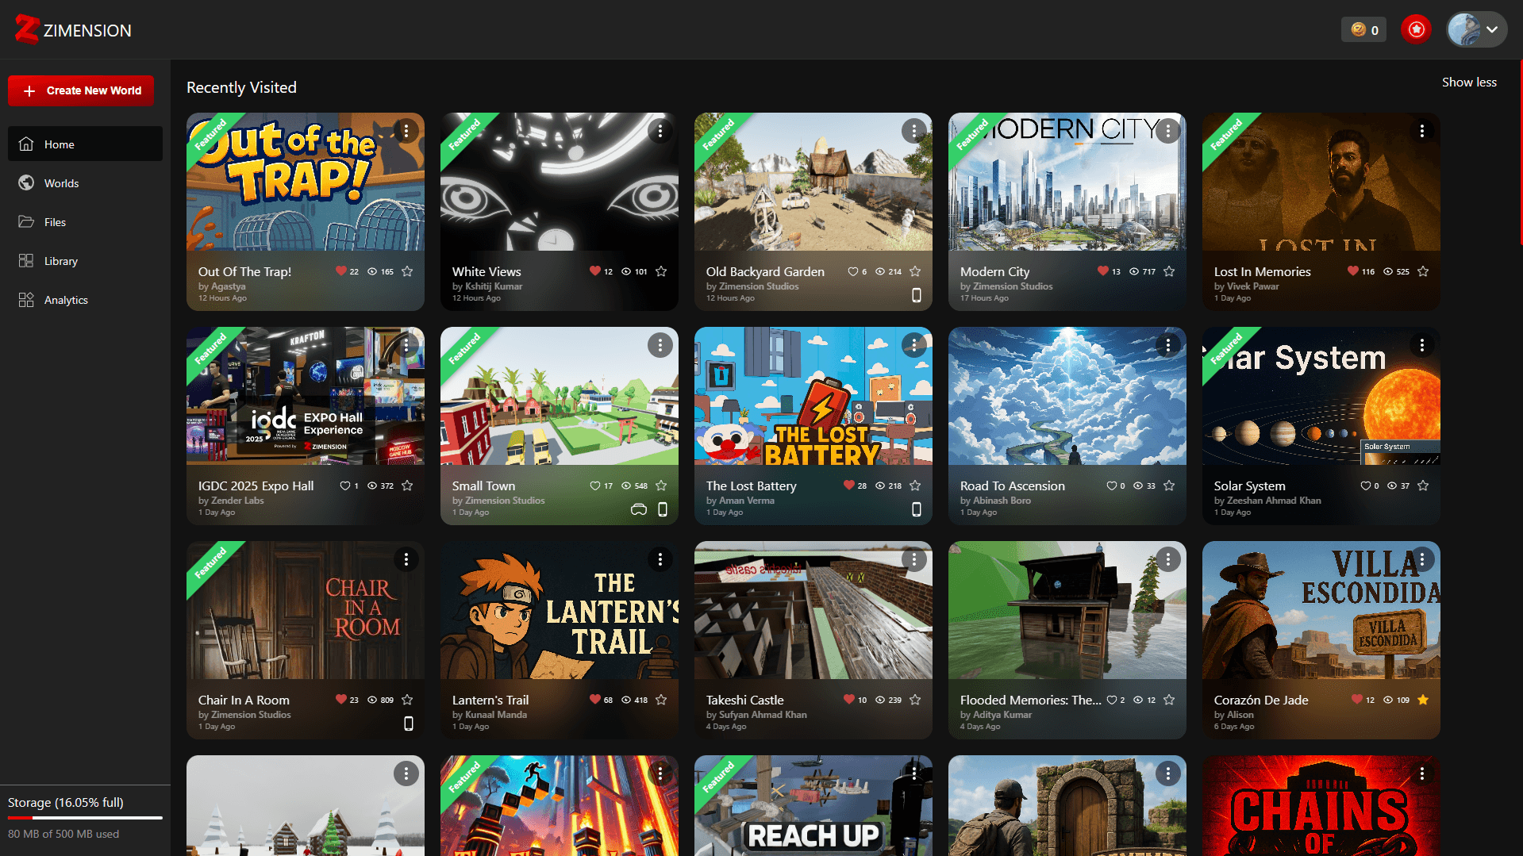Click Storage (16.05% full) label
1523x856 pixels.
(x=66, y=802)
